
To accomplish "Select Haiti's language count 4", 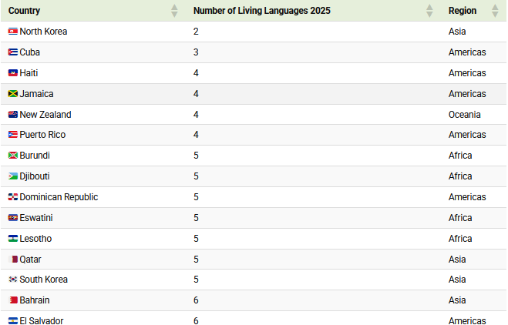I will pos(196,73).
